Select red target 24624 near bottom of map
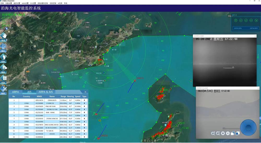 [99, 138]
